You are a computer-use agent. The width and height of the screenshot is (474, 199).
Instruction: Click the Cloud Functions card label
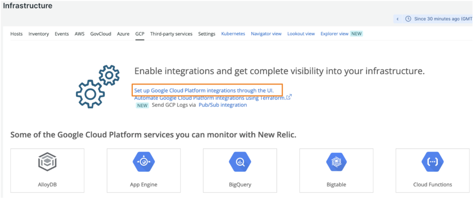click(432, 184)
